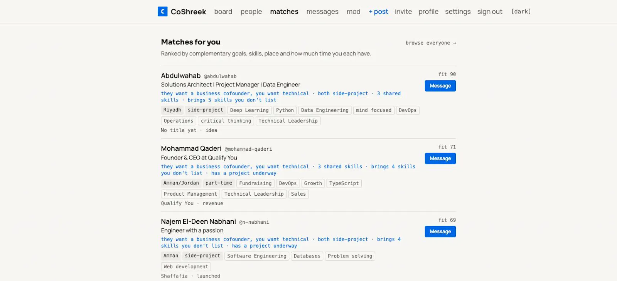This screenshot has width=617, height=281.
Task: Select the Operations skill tag
Action: tap(179, 121)
